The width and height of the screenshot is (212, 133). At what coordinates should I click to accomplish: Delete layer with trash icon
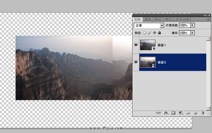tap(203, 113)
